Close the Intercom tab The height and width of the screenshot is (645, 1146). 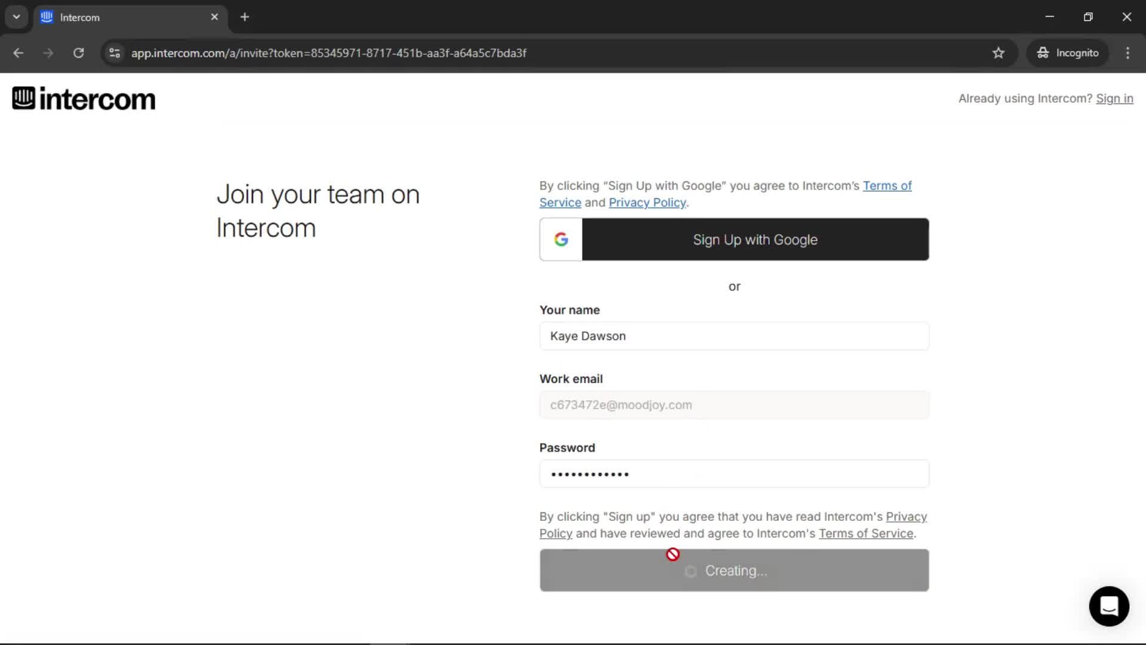[x=214, y=17]
